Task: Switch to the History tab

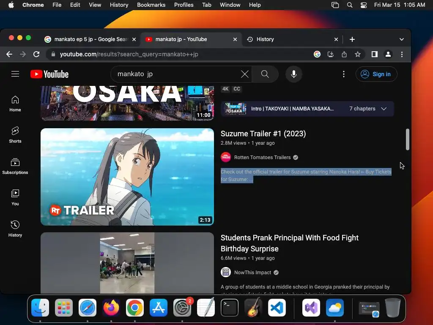Action: tap(292, 39)
